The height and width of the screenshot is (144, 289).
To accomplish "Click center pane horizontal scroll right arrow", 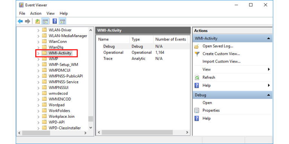I will (187, 132).
